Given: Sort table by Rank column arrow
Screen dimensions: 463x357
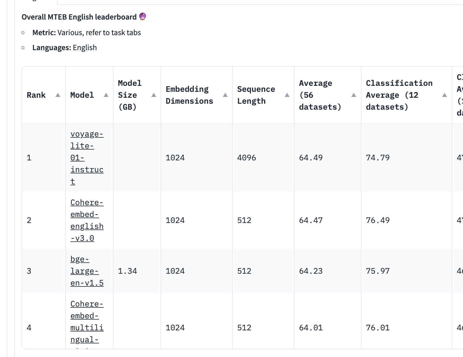Looking at the screenshot, I should click(58, 95).
